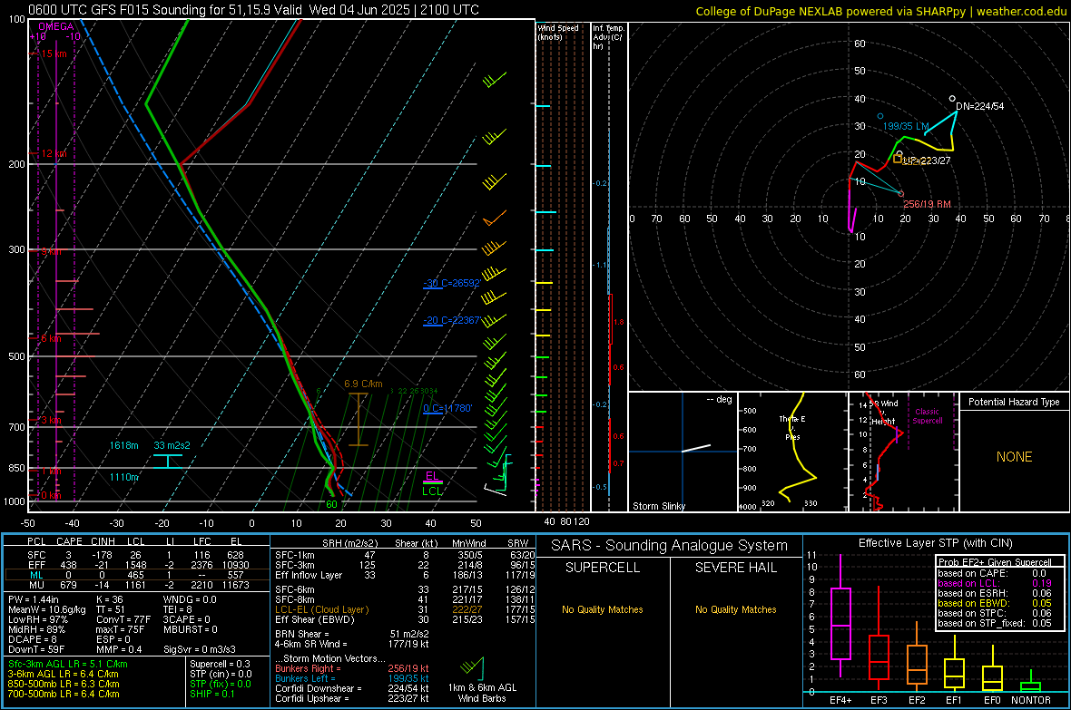Click the 'Prob EF2+ Given Supercell' box header
1071x710 pixels.
pyautogui.click(x=995, y=562)
